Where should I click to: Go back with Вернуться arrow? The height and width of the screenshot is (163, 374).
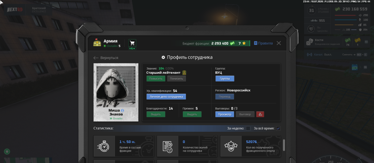tap(106, 58)
